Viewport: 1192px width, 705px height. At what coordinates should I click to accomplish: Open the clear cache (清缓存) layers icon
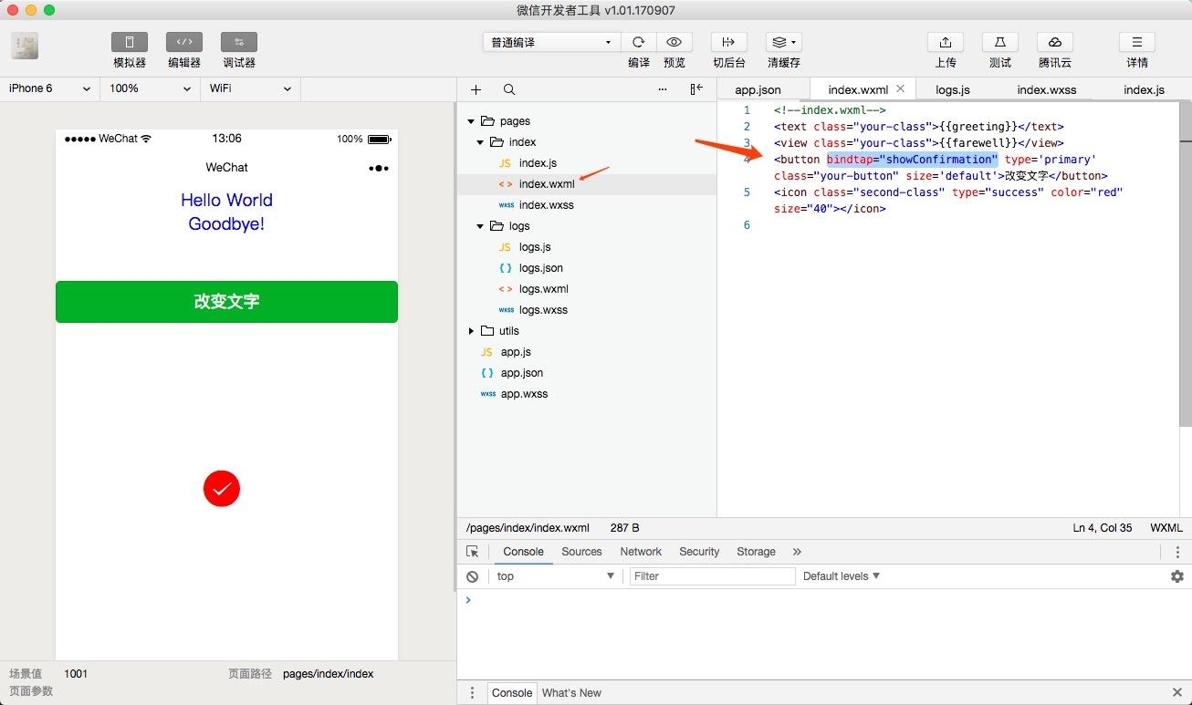coord(784,42)
